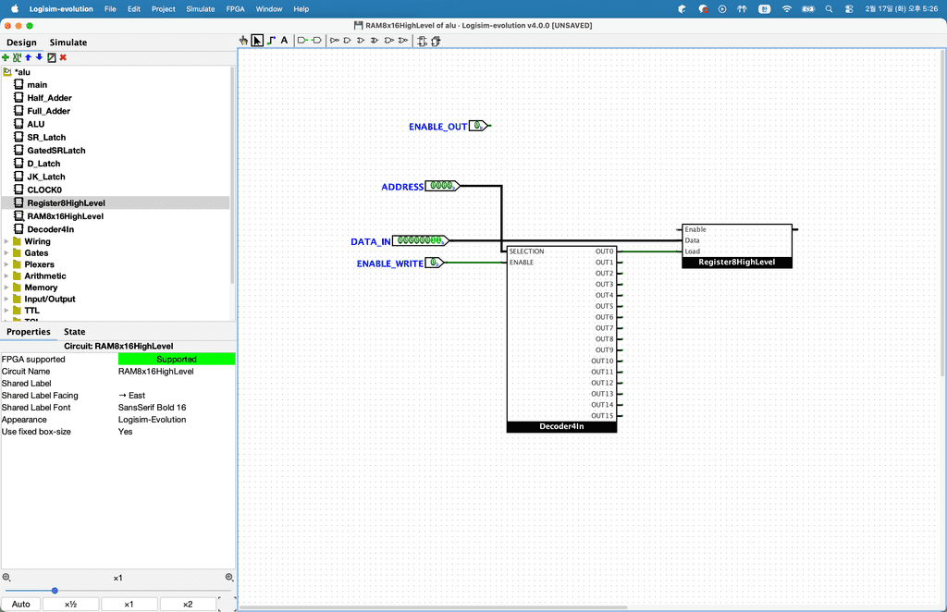Switch to the State tab

pos(74,332)
